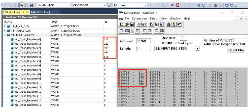Open the Connection menu

pyautogui.click(x=139, y=18)
